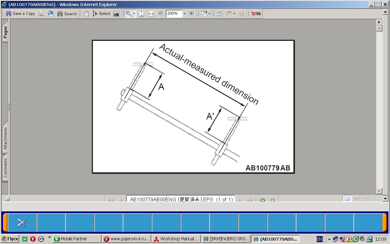The height and width of the screenshot is (244, 390).
Task: Click the 200% zoom percentage field
Action: 174,13
